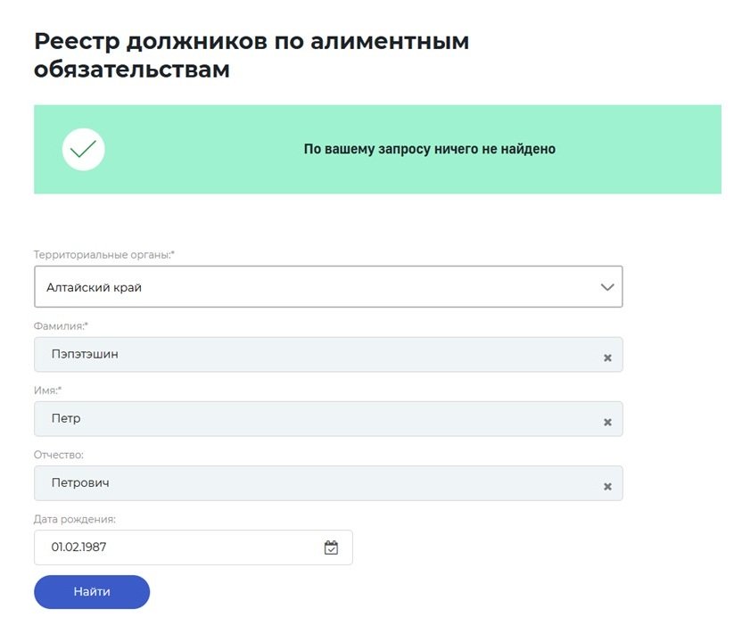Click the page title Реестр должников
750x642 pixels.
coord(251,40)
